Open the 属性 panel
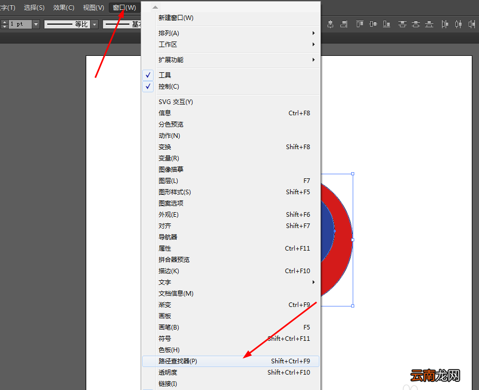 point(231,248)
